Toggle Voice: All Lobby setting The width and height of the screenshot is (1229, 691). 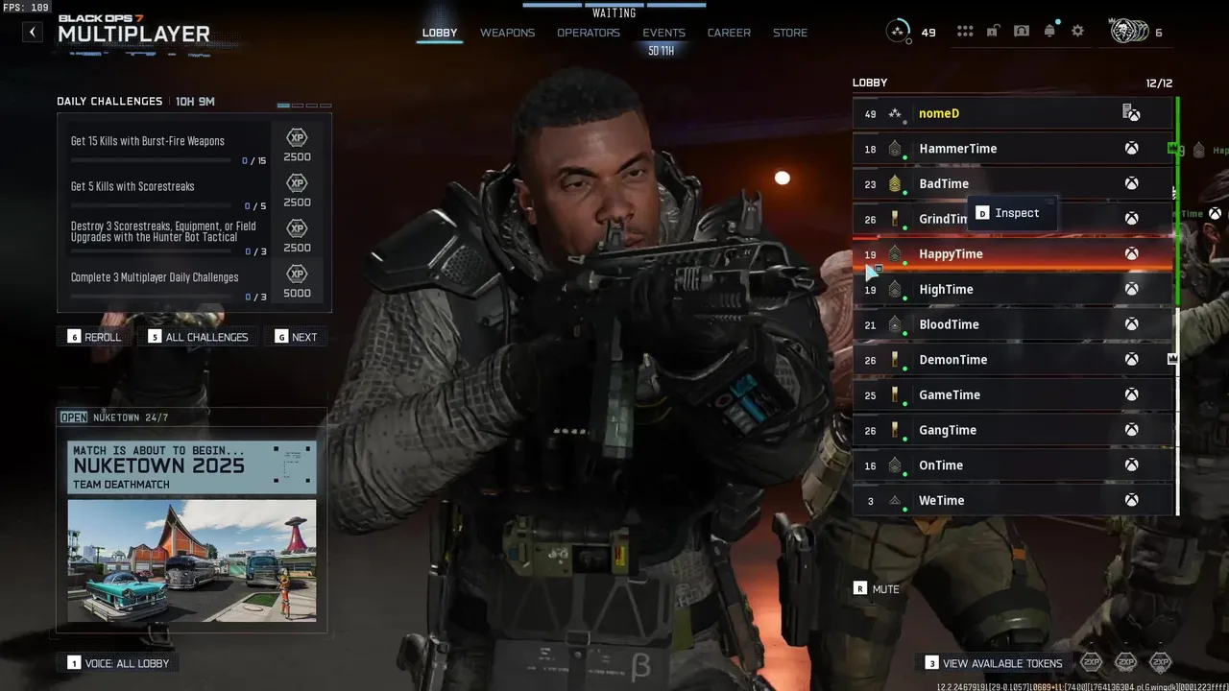click(118, 663)
